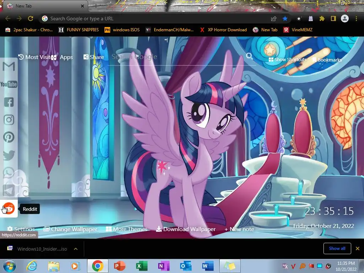
Task: Open the Reddit sidebar shortcut
Action: point(9,208)
